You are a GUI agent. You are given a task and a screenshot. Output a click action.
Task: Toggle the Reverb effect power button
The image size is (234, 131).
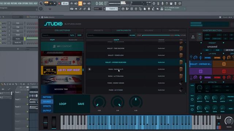pyautogui.click(x=192, y=110)
